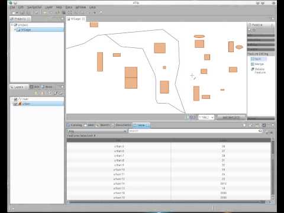The image size is (284, 213).
Task: Select the urban.9 table row
Action: (169, 165)
